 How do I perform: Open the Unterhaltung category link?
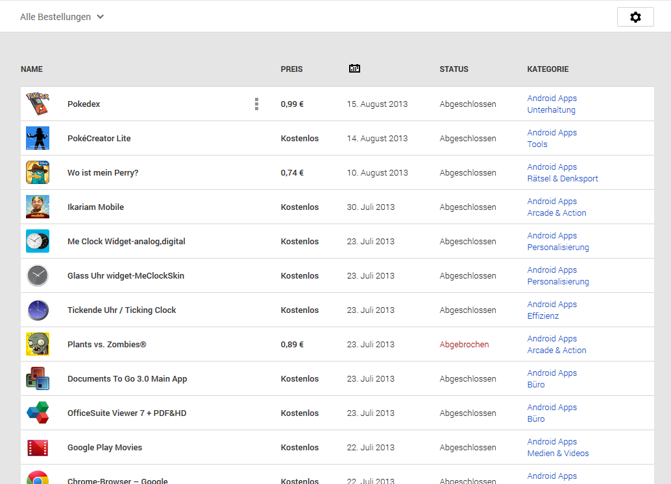551,110
